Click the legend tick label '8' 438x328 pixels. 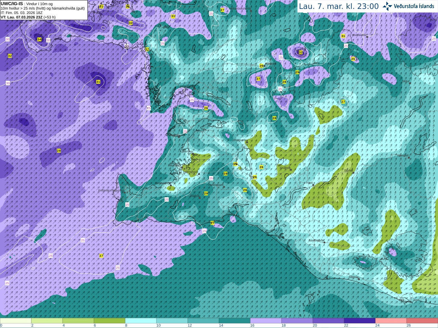click(126, 326)
